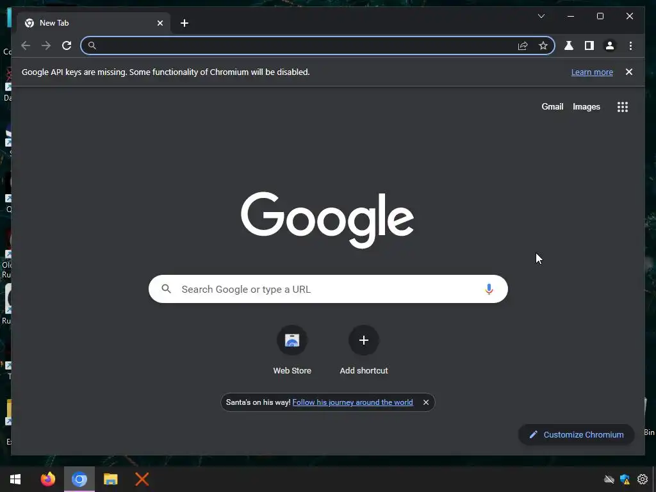Click Learn more about missing API keys

click(592, 72)
